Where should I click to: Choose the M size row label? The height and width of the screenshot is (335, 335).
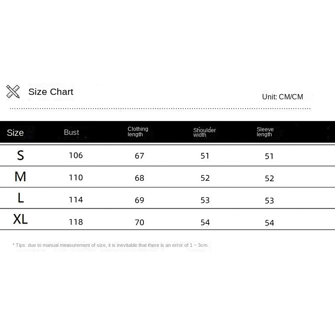click(x=20, y=177)
